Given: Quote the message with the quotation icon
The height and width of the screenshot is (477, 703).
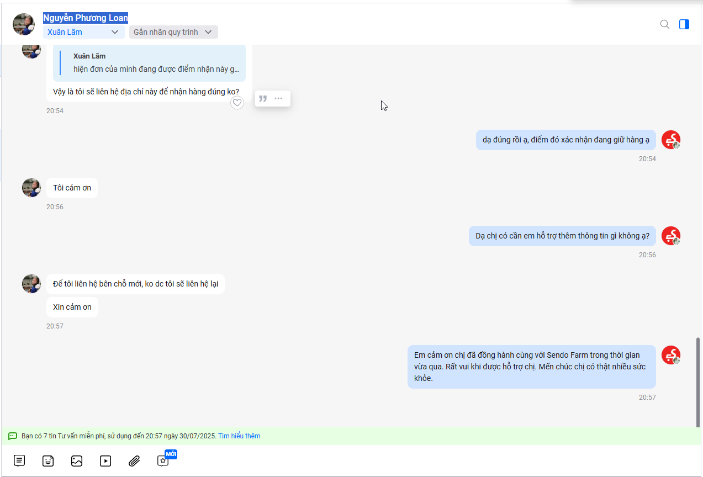Looking at the screenshot, I should point(263,98).
